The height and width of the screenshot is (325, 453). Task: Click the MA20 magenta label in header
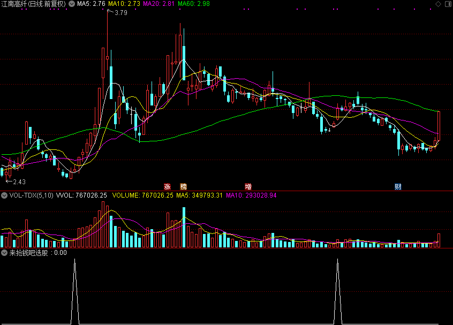click(x=159, y=4)
